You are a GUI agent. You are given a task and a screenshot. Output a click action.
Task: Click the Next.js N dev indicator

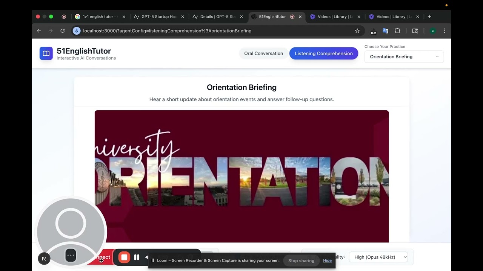click(x=44, y=258)
